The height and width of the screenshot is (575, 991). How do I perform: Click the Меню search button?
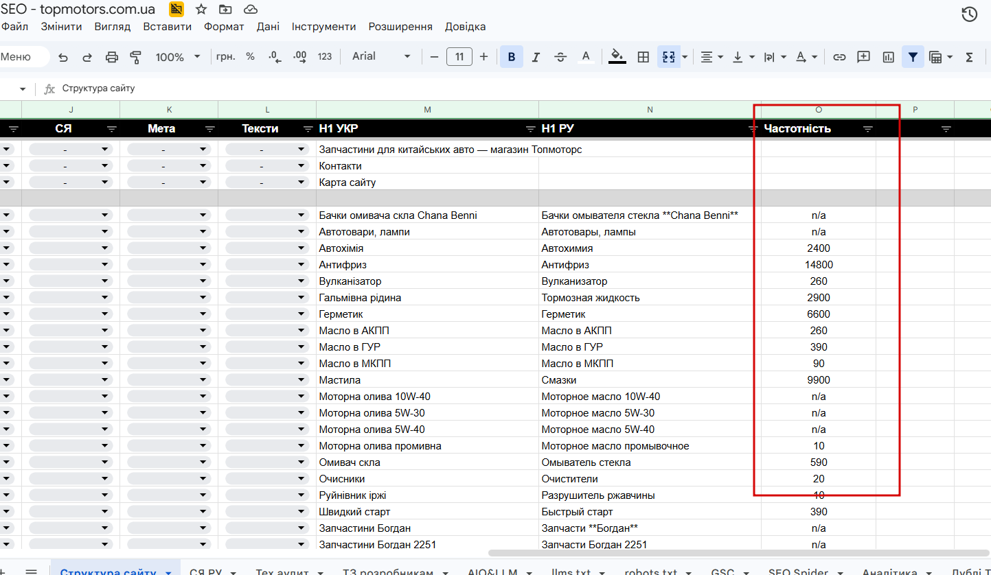18,57
